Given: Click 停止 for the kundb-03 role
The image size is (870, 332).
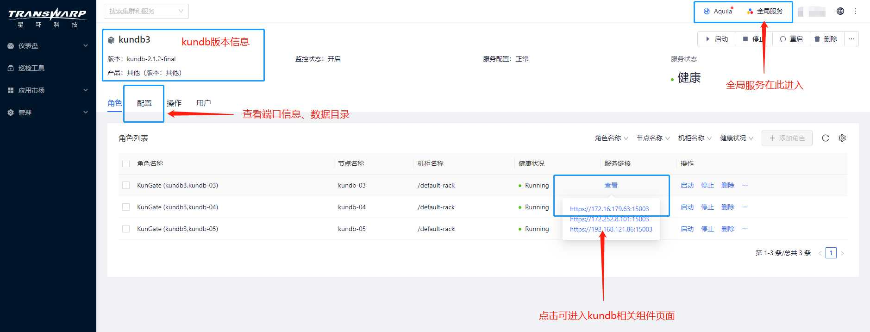Looking at the screenshot, I should pos(707,185).
